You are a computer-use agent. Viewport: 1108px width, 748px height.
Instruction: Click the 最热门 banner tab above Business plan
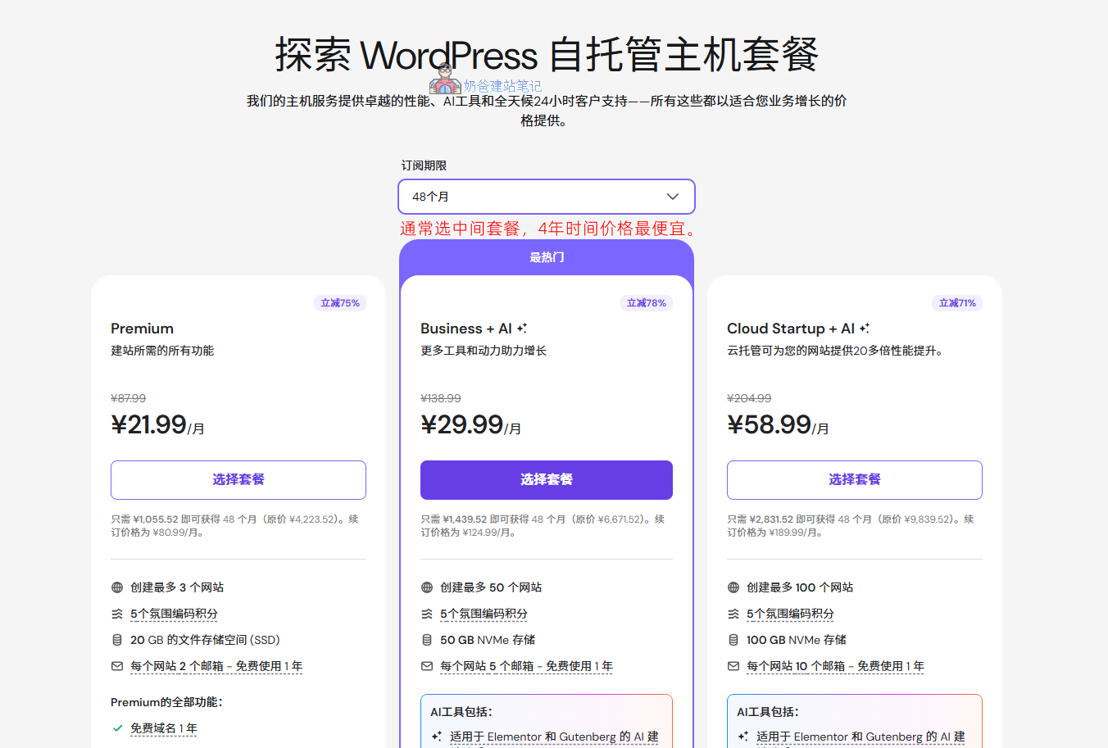547,257
